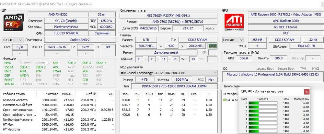The width and height of the screenshot is (324, 134).
Task: Click the 8 ГБ memory size field
Action: 146,40
